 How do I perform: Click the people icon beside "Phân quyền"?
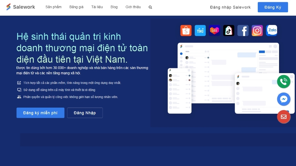click(x=19, y=97)
